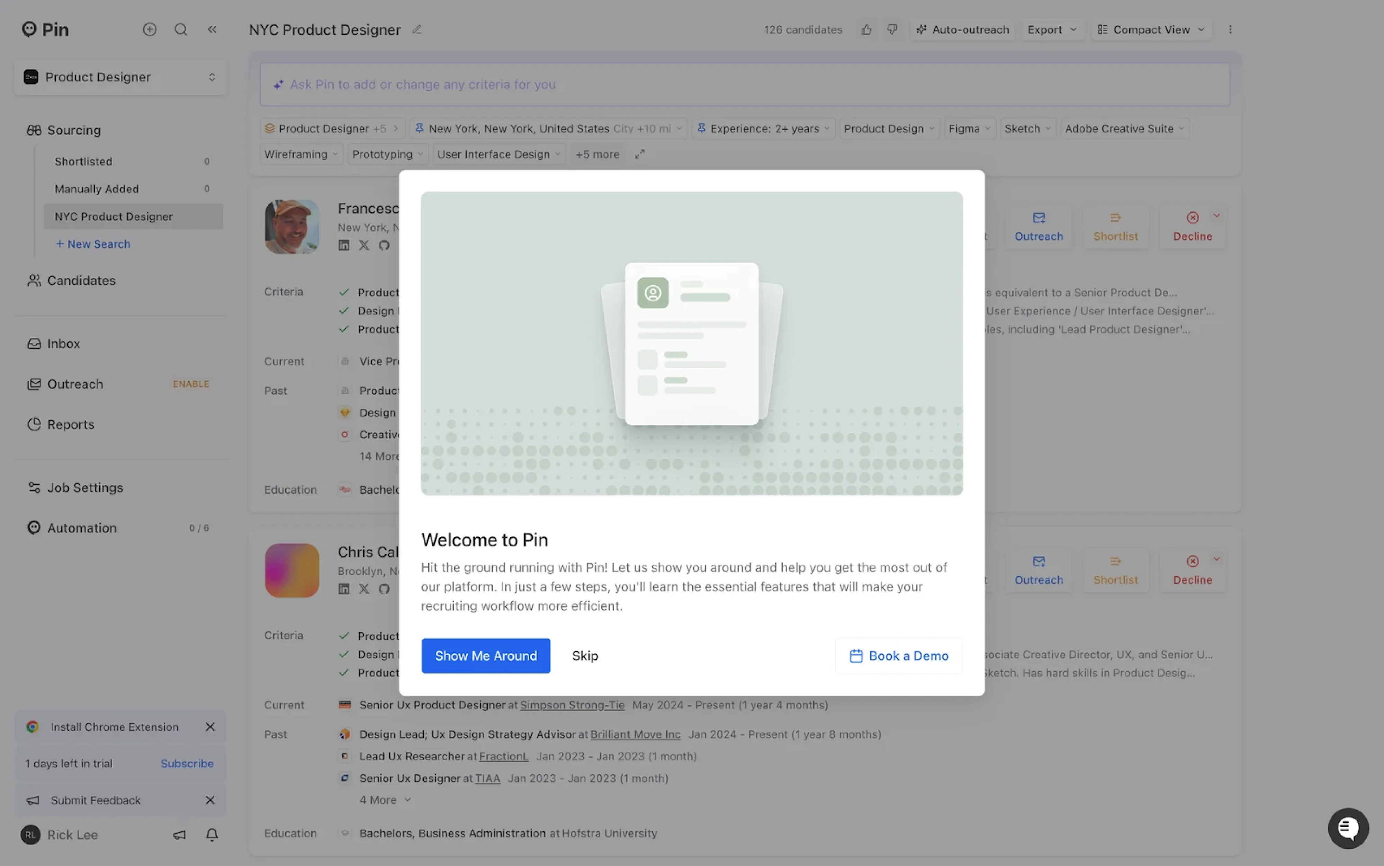This screenshot has width=1384, height=866.
Task: Expand the Export dropdown
Action: 1051,29
